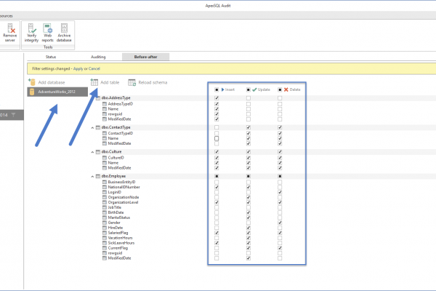Uncheck Insert for dbo.AddressType

tap(217, 98)
